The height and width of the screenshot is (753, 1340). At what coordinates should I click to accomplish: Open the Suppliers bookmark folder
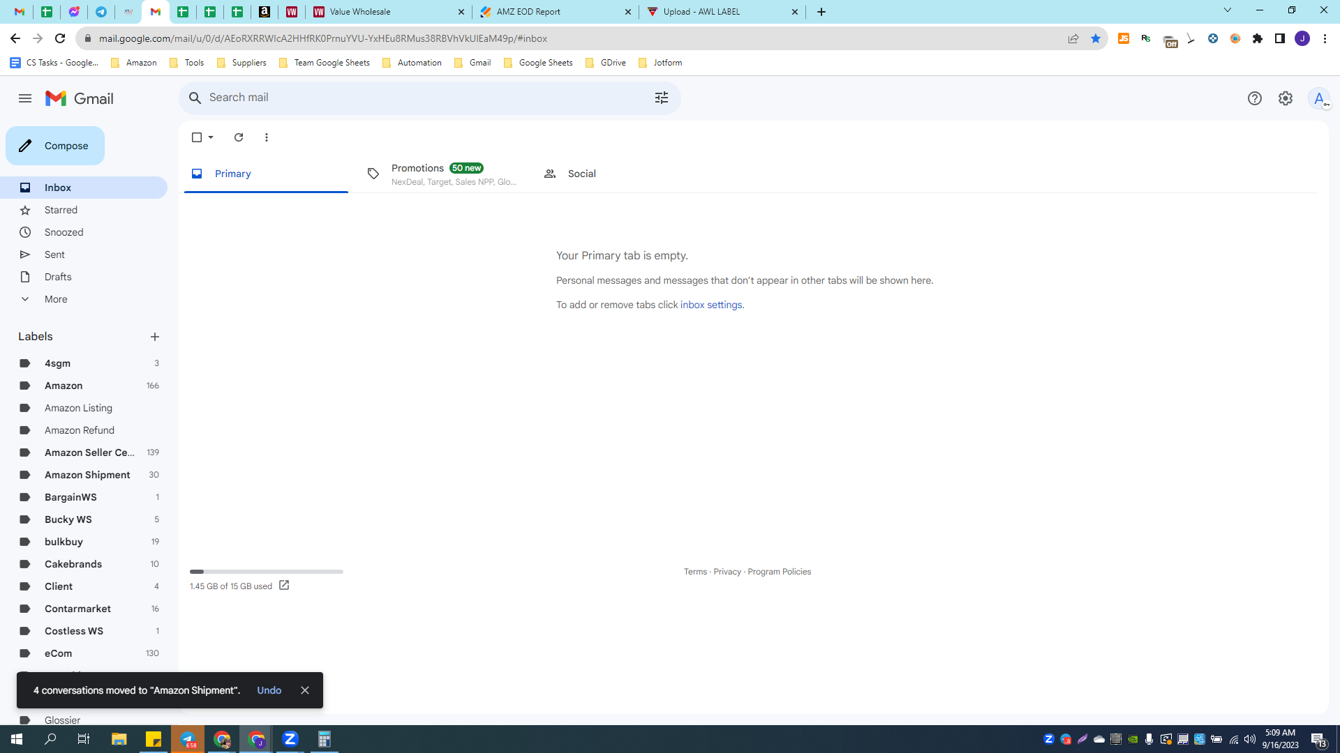pyautogui.click(x=241, y=63)
